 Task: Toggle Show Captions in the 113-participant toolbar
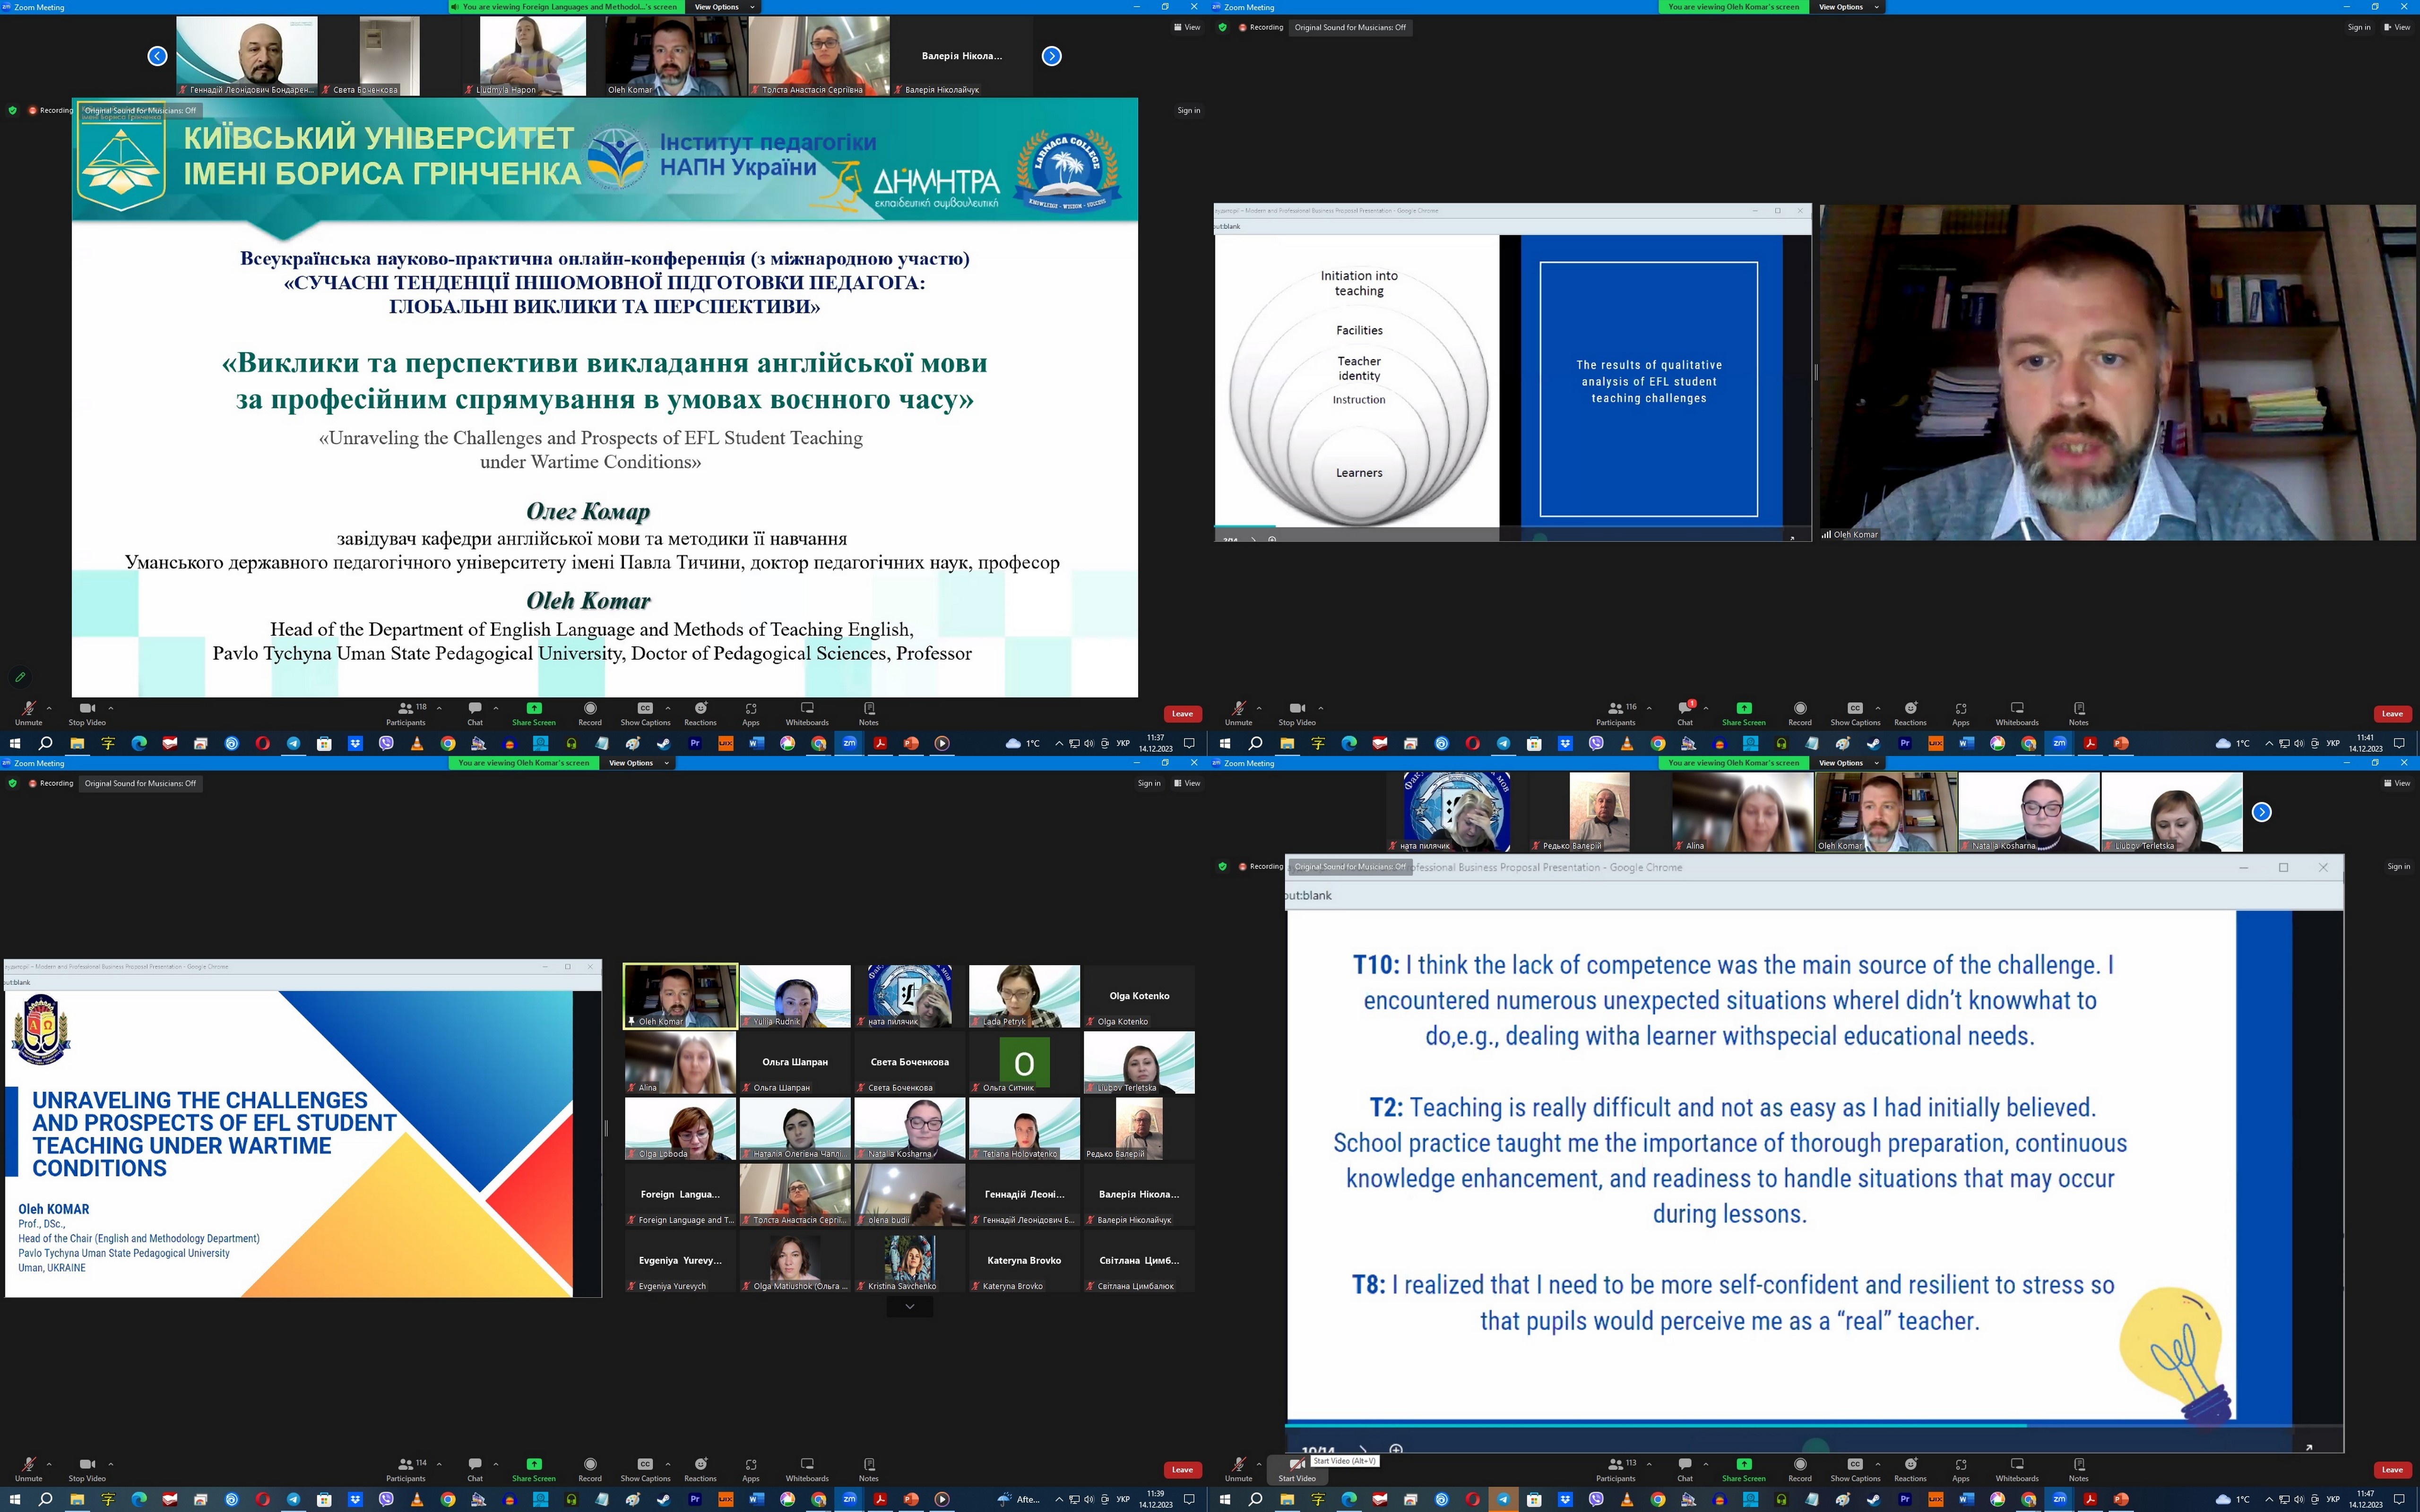pyautogui.click(x=1855, y=1467)
